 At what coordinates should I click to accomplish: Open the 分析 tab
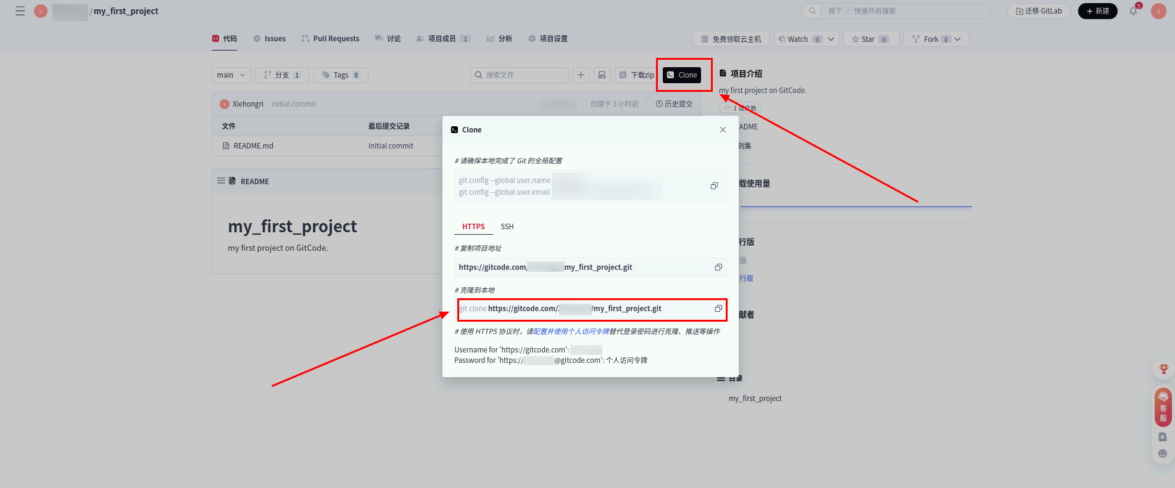(499, 39)
